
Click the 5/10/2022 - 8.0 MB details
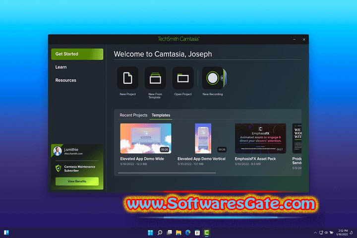tap(248, 164)
